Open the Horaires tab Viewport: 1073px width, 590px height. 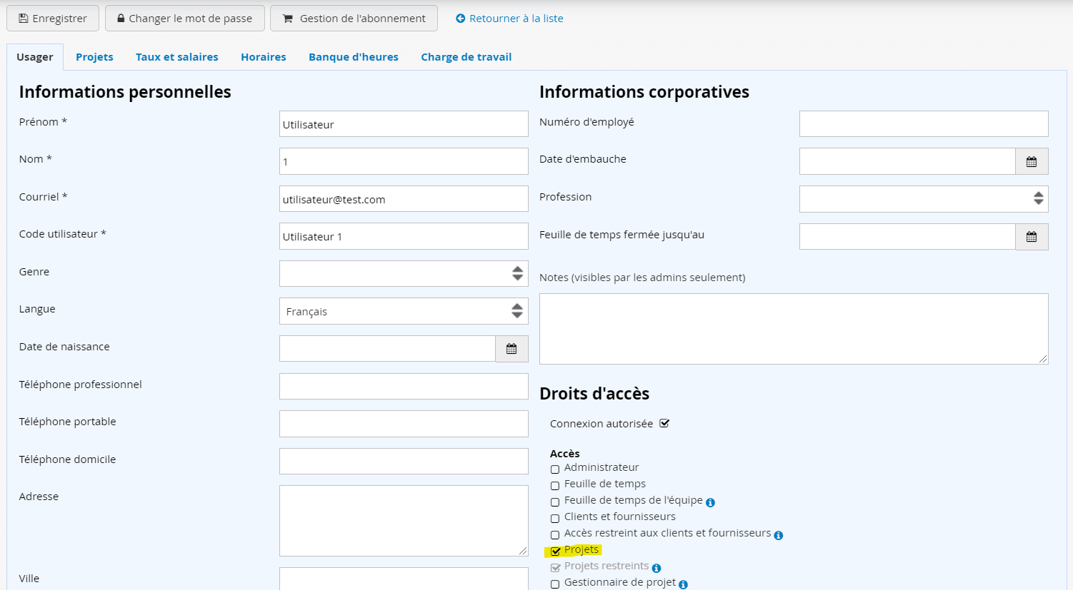point(264,57)
